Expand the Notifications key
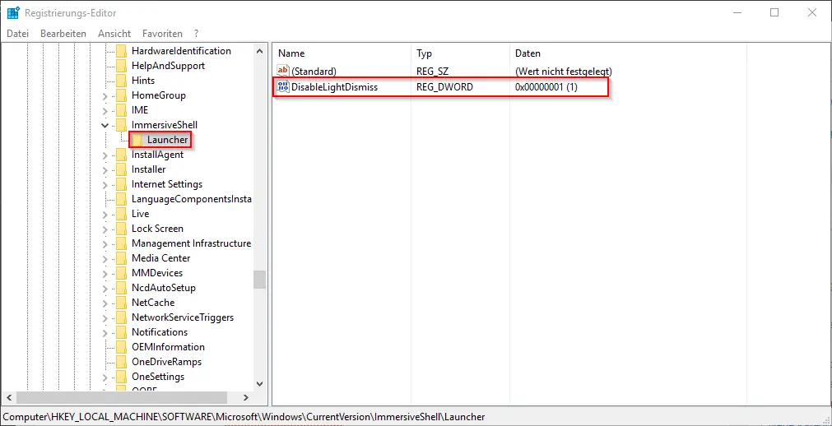 (105, 333)
